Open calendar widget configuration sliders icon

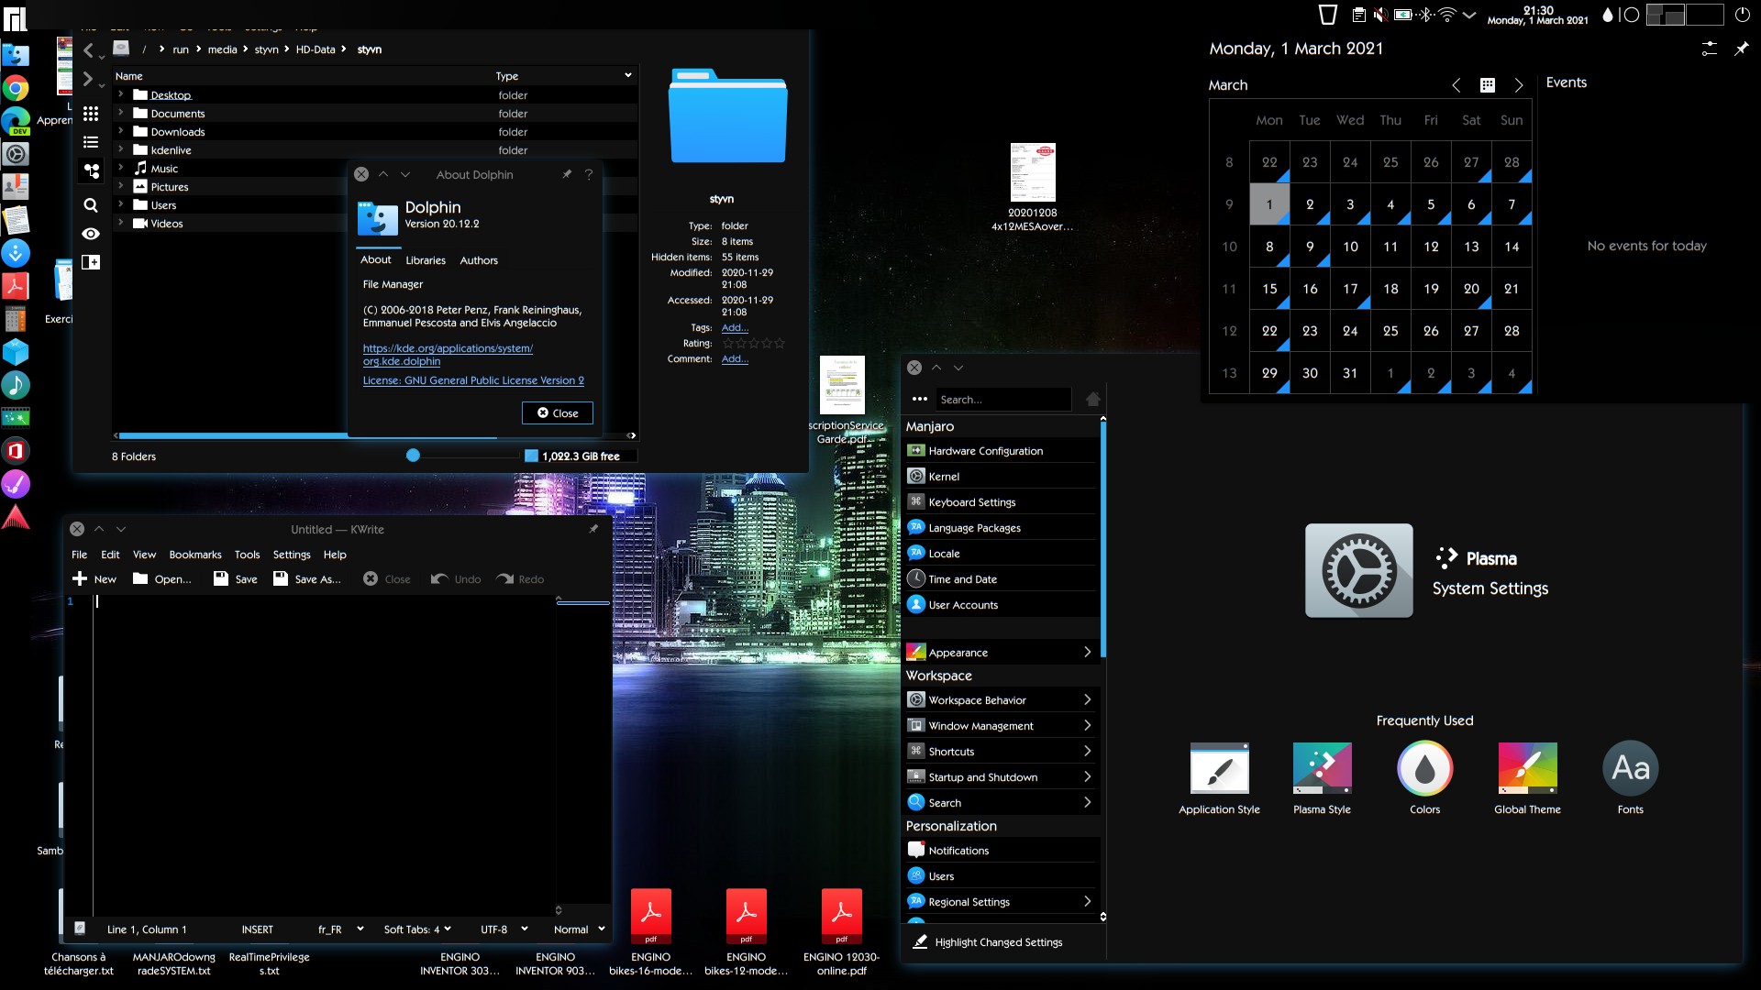(x=1709, y=49)
